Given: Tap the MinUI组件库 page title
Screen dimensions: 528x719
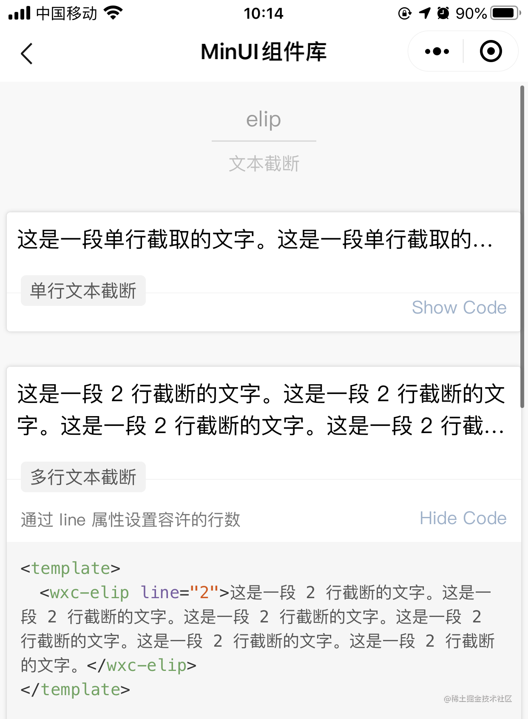Looking at the screenshot, I should coord(264,52).
